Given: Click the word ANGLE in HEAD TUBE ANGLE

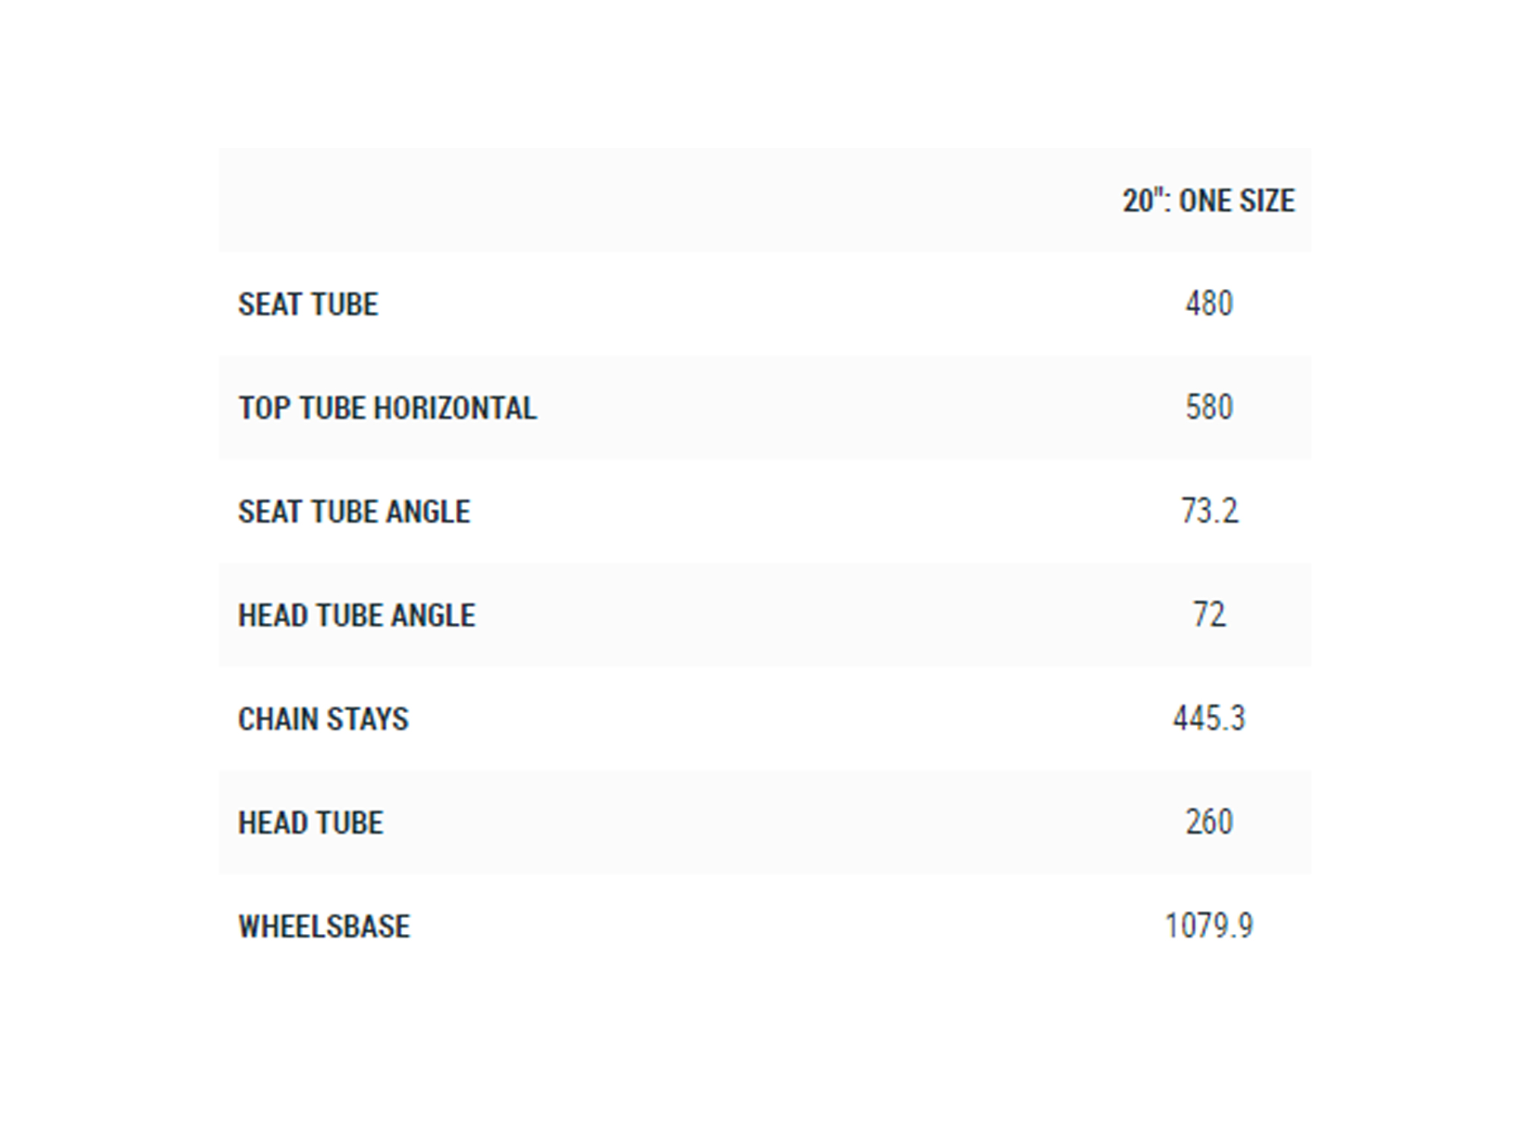Looking at the screenshot, I should [433, 615].
